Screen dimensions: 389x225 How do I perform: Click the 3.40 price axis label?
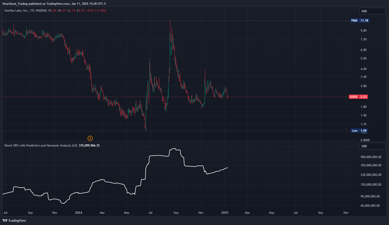click(363, 77)
